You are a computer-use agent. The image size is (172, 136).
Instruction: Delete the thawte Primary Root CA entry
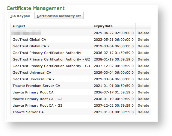click(143, 92)
